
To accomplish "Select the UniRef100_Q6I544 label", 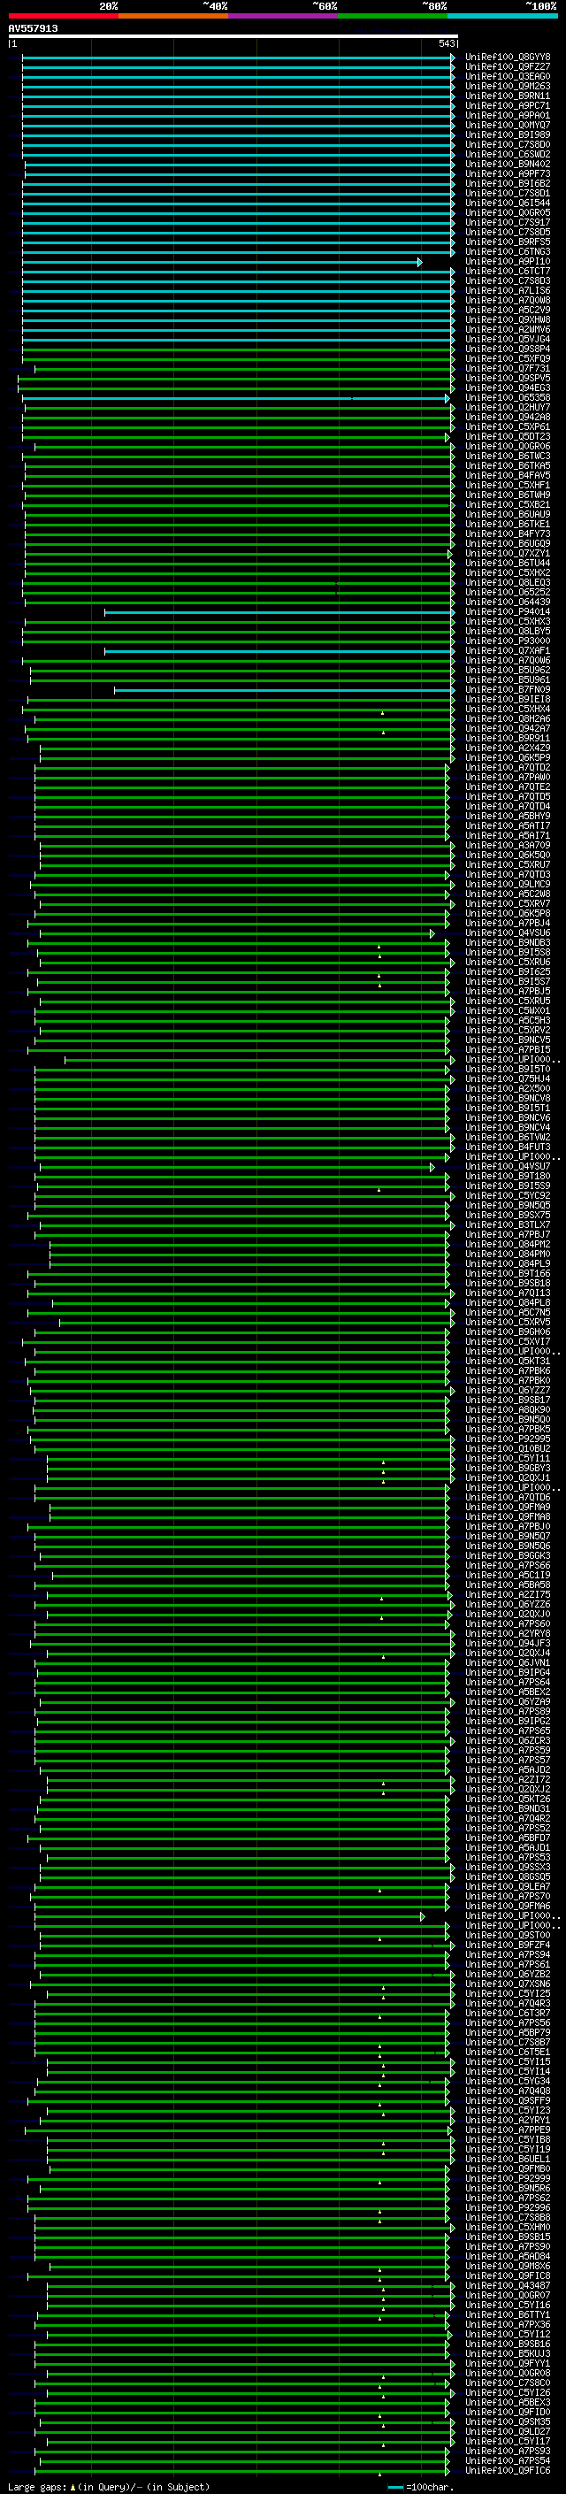I will tap(507, 203).
